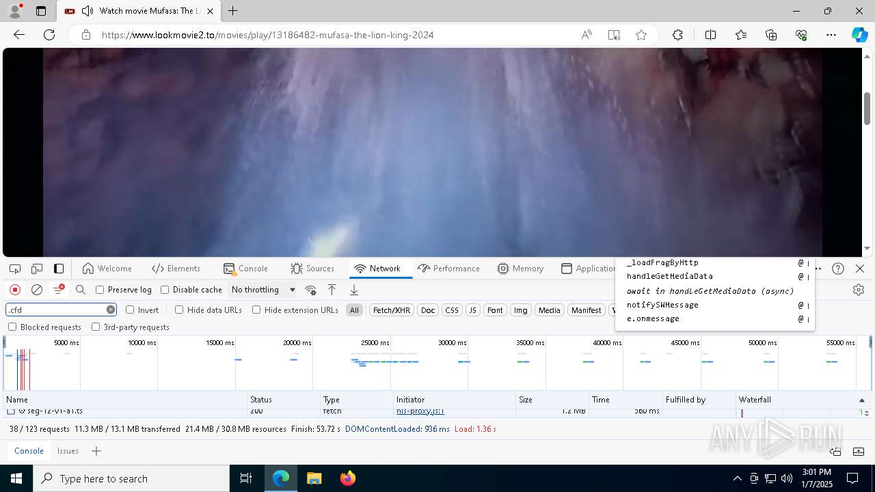Open Read aloud icon in address bar
The width and height of the screenshot is (875, 492).
click(x=587, y=35)
